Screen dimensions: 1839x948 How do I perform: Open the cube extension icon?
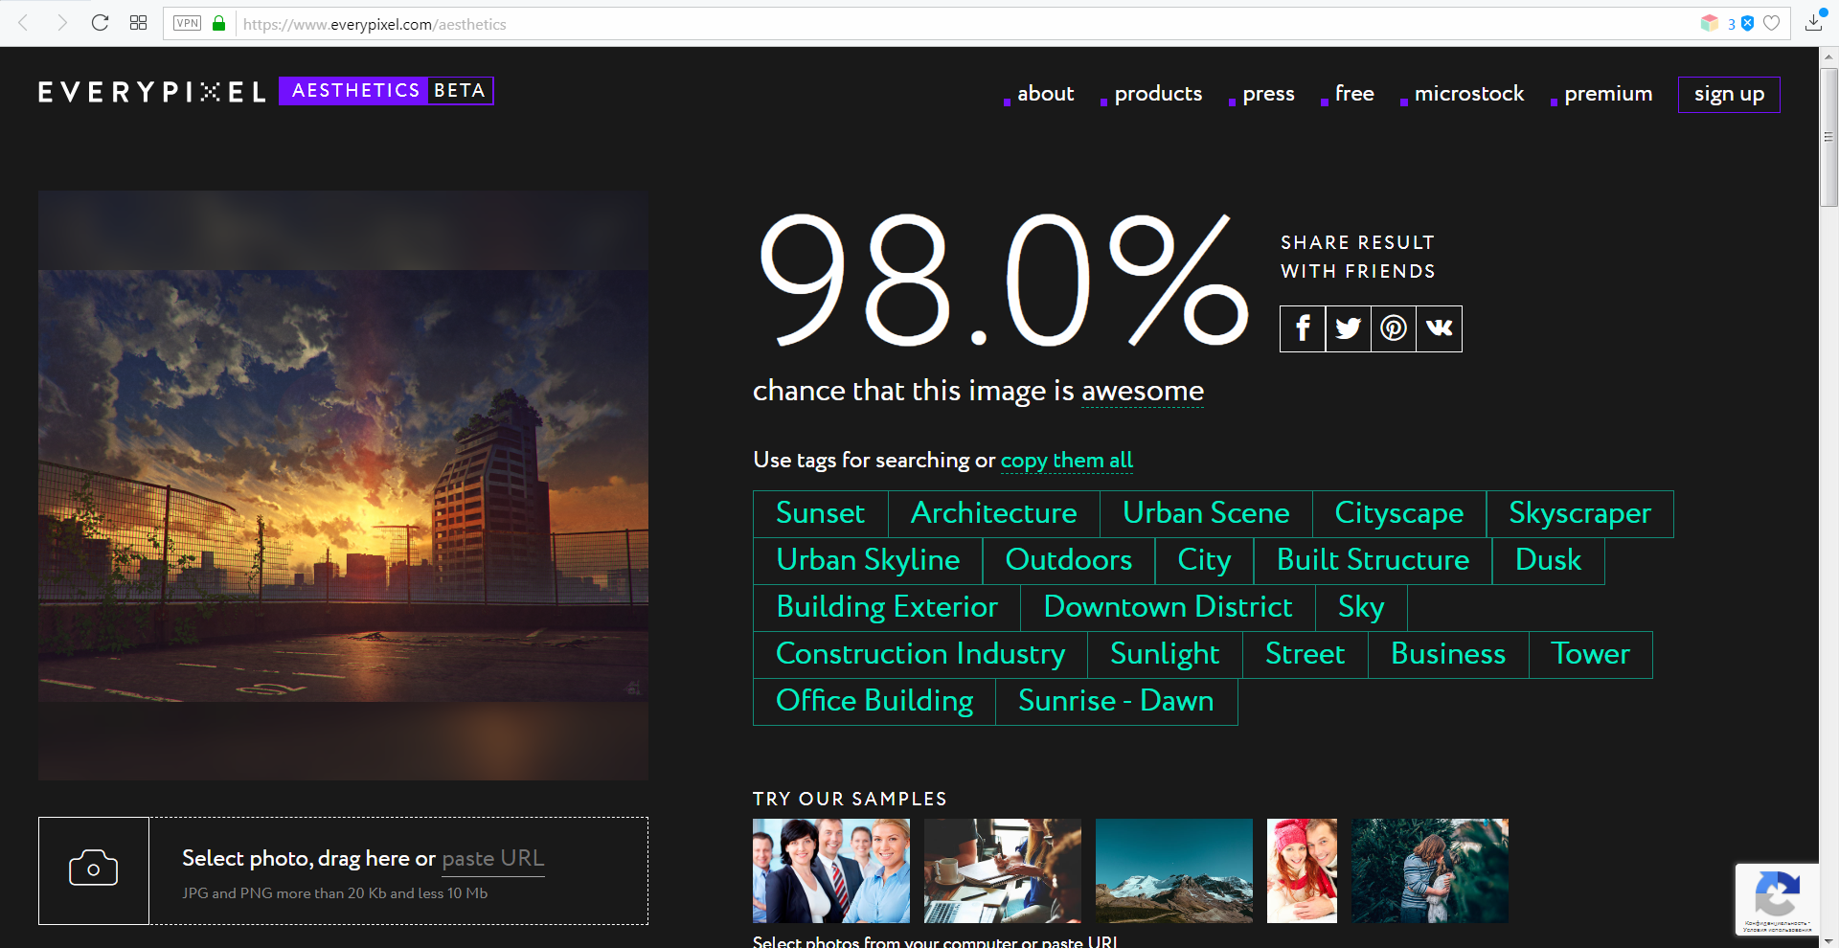click(x=1710, y=23)
